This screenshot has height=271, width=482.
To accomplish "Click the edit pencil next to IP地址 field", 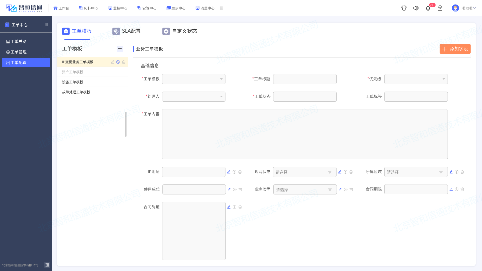I will click(229, 172).
